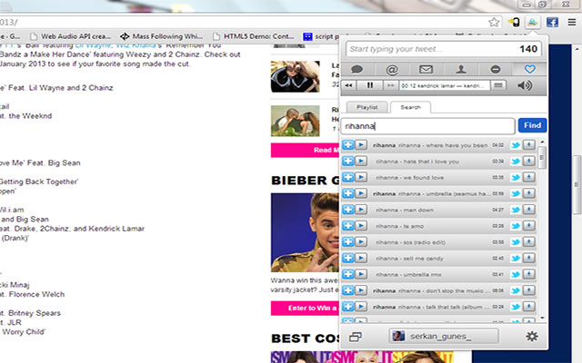Screen dimensions: 582x363
Task: Play 'rihanna - umbrella rmx'
Action: coord(361,274)
